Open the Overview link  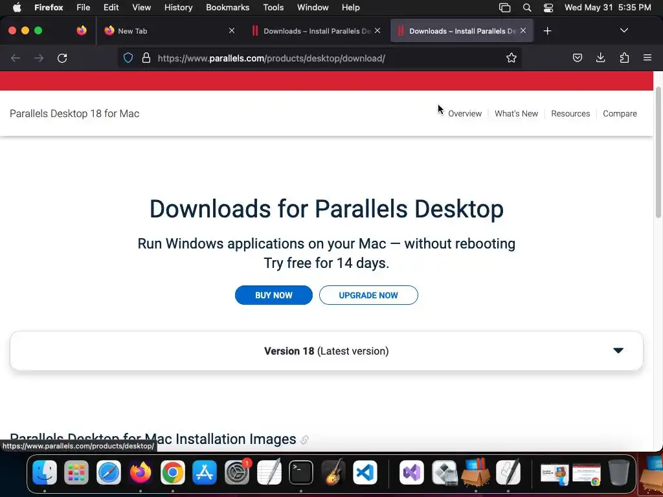465,114
